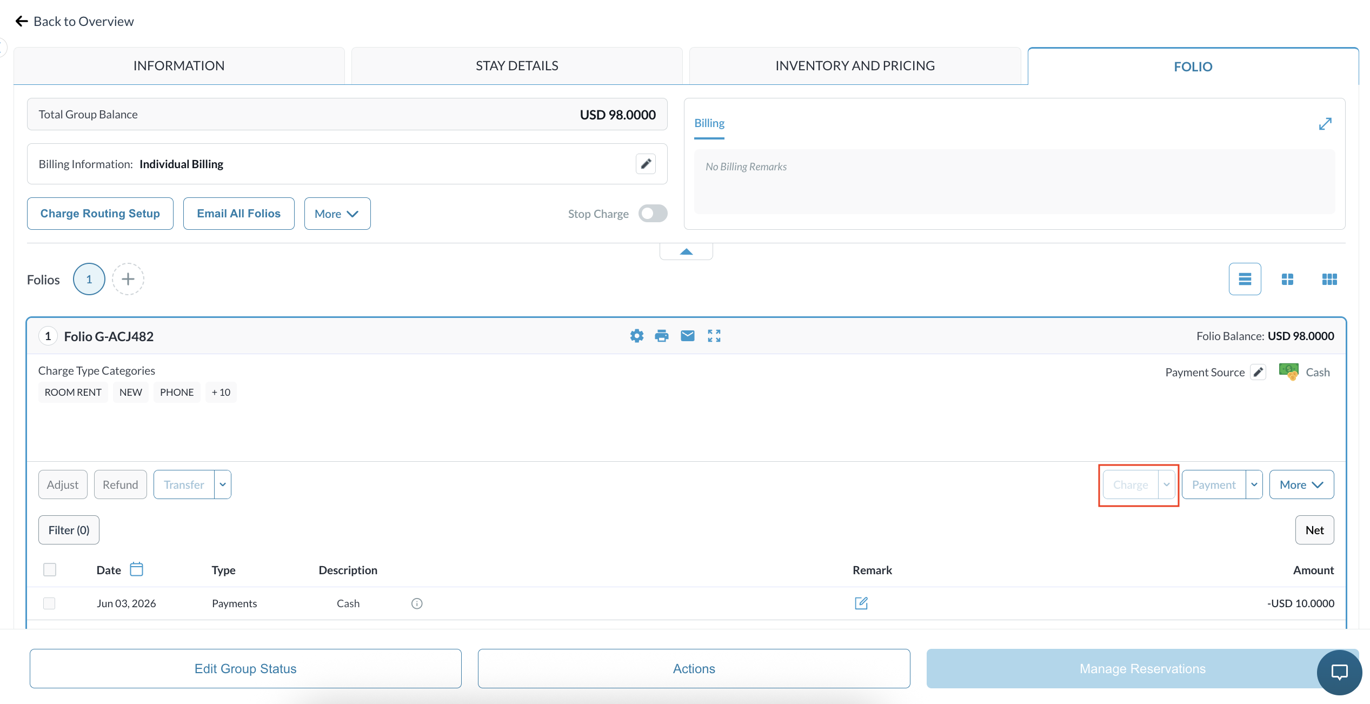Edit billing information pencil icon
1370x704 pixels.
[646, 164]
